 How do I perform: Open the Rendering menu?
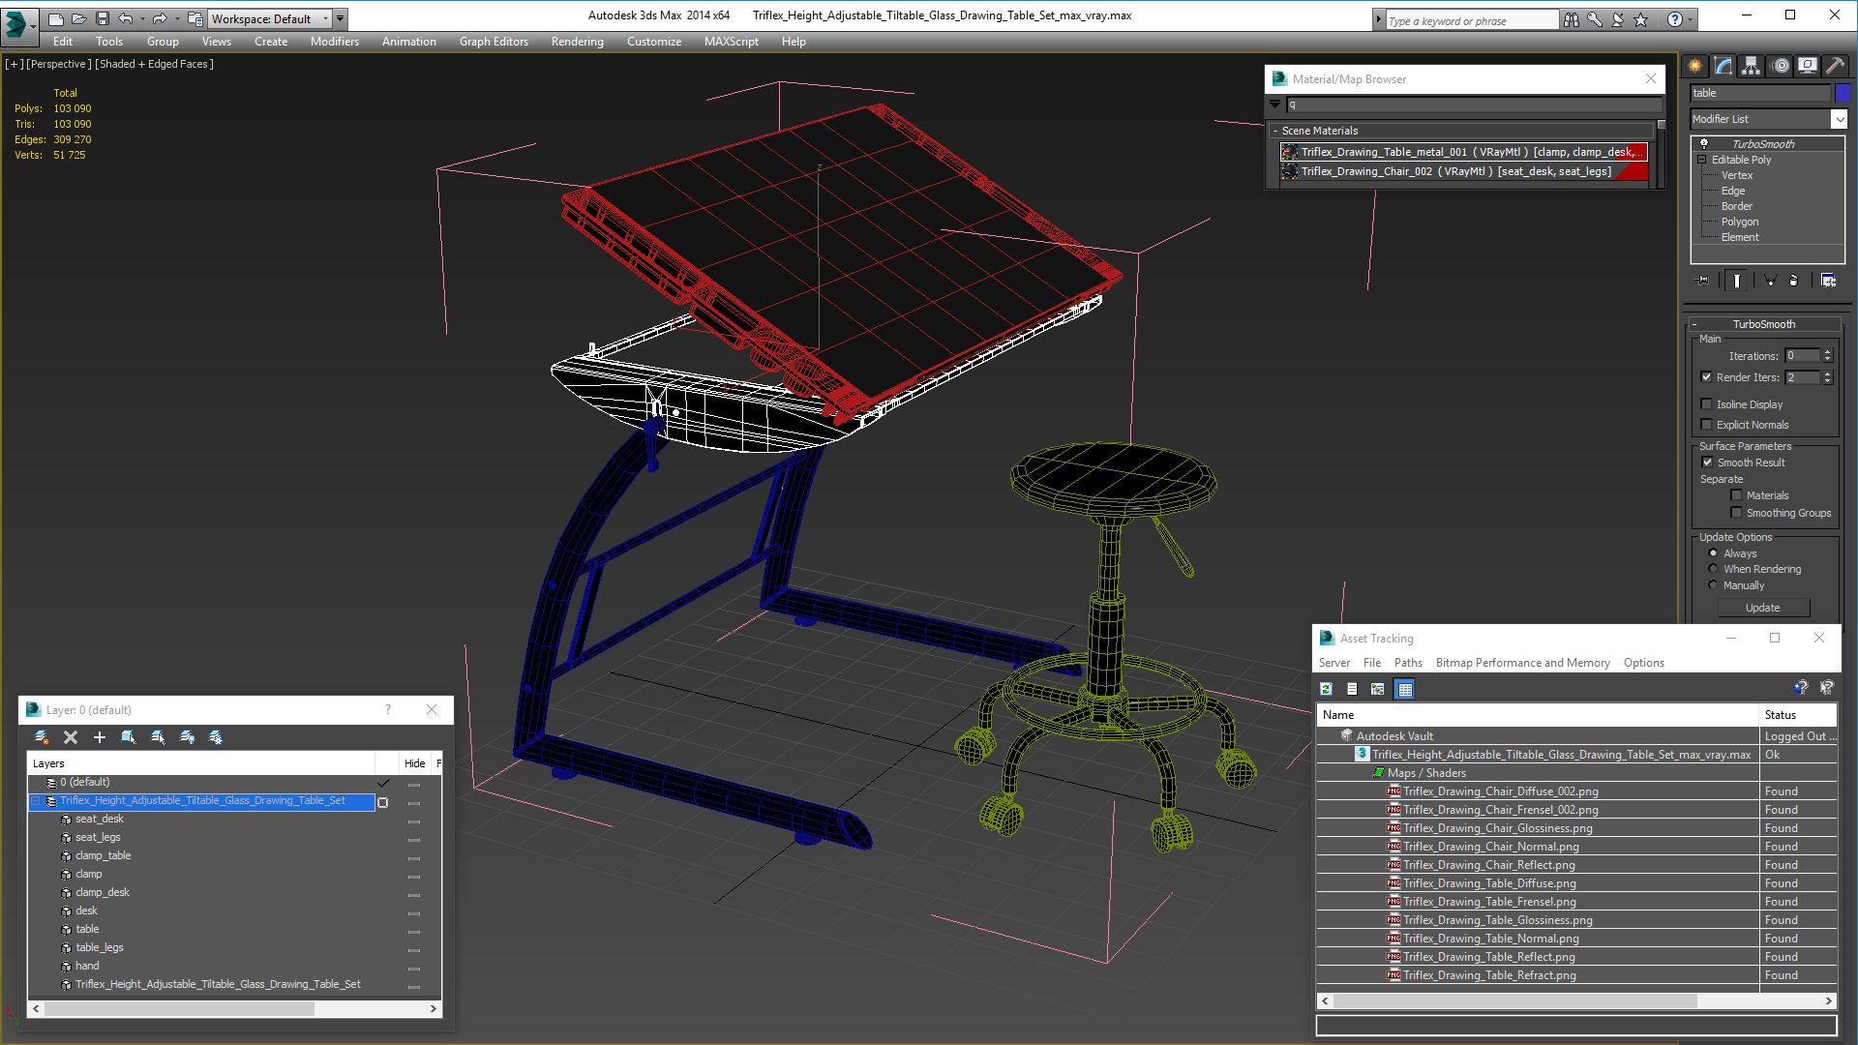tap(577, 42)
